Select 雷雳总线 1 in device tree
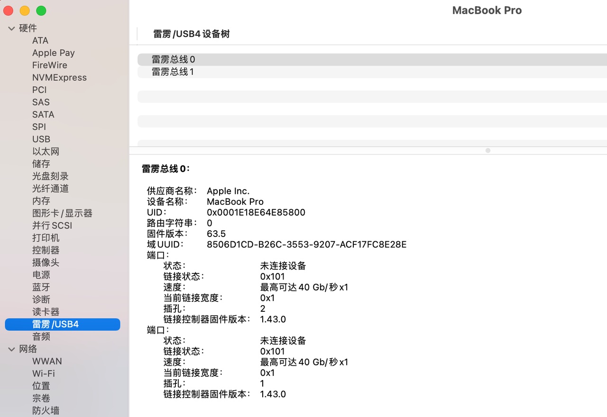Screen dimensions: 607x417 (x=372, y=72)
